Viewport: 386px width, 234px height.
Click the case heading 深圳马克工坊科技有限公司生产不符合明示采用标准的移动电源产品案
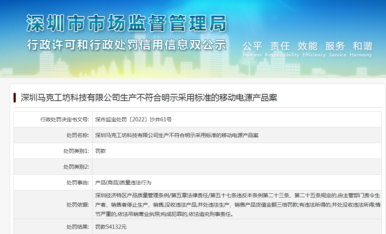(149, 98)
